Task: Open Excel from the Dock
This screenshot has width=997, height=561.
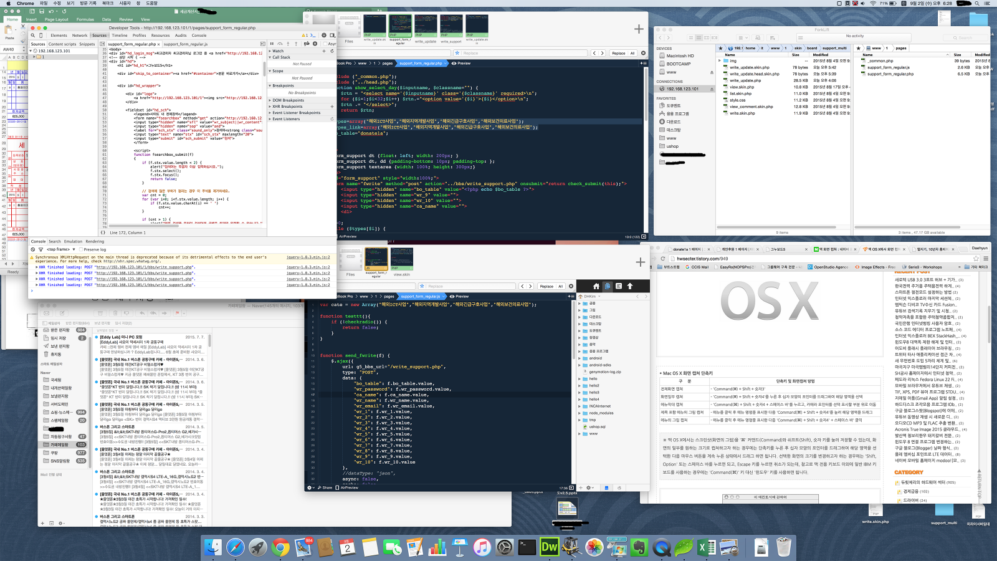Action: pyautogui.click(x=706, y=547)
